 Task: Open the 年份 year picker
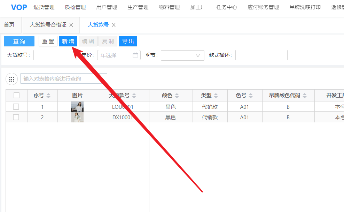click(x=115, y=55)
